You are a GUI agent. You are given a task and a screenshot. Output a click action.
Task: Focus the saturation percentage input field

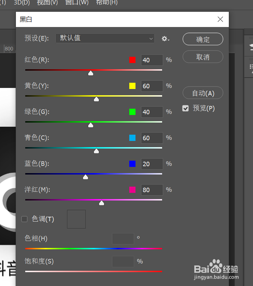123,261
